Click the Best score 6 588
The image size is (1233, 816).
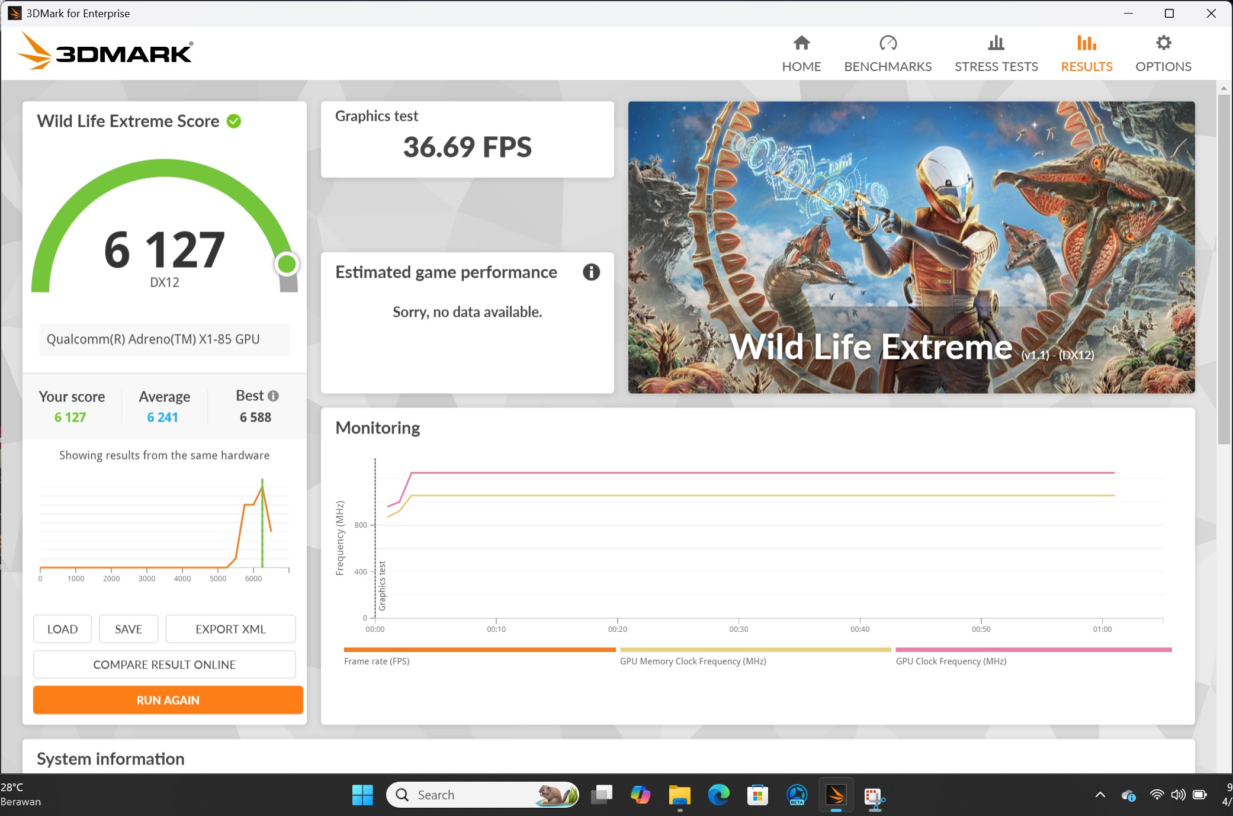[x=255, y=417]
